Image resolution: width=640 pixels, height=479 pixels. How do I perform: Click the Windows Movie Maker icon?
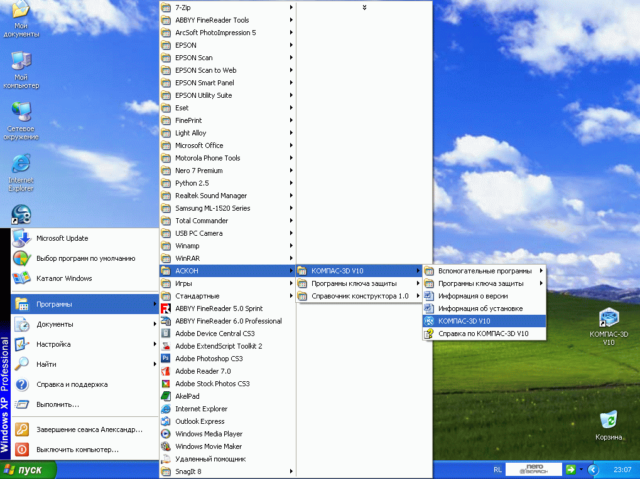pos(166,446)
